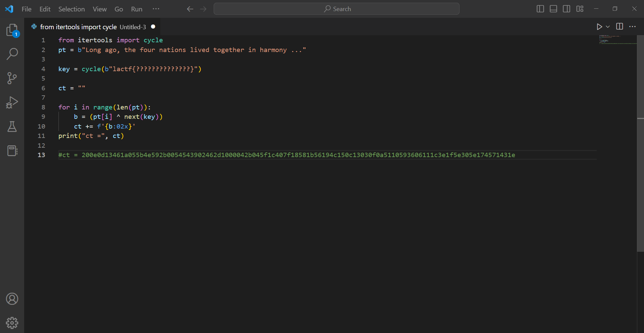Minimize the VS Code window
Screen dimensions: 644x333
[x=596, y=9]
